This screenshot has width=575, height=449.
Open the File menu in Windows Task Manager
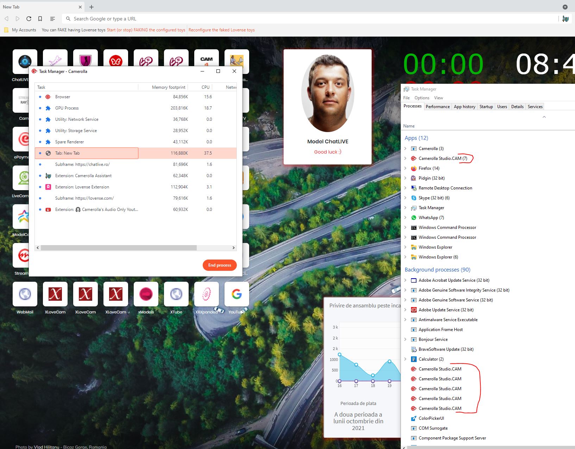[406, 98]
